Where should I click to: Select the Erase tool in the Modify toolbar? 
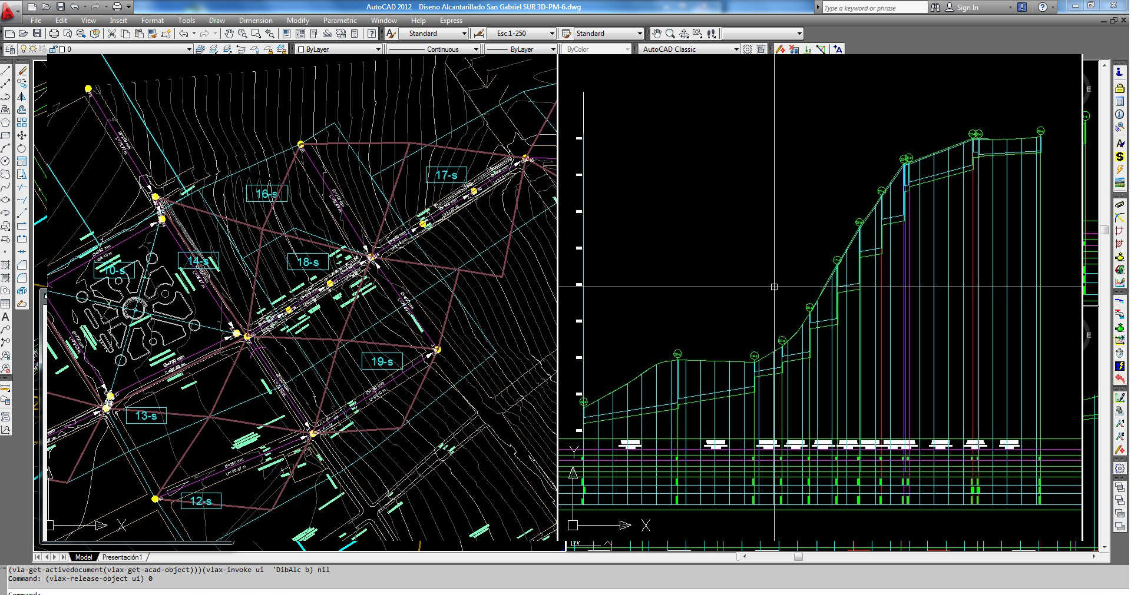tap(22, 71)
